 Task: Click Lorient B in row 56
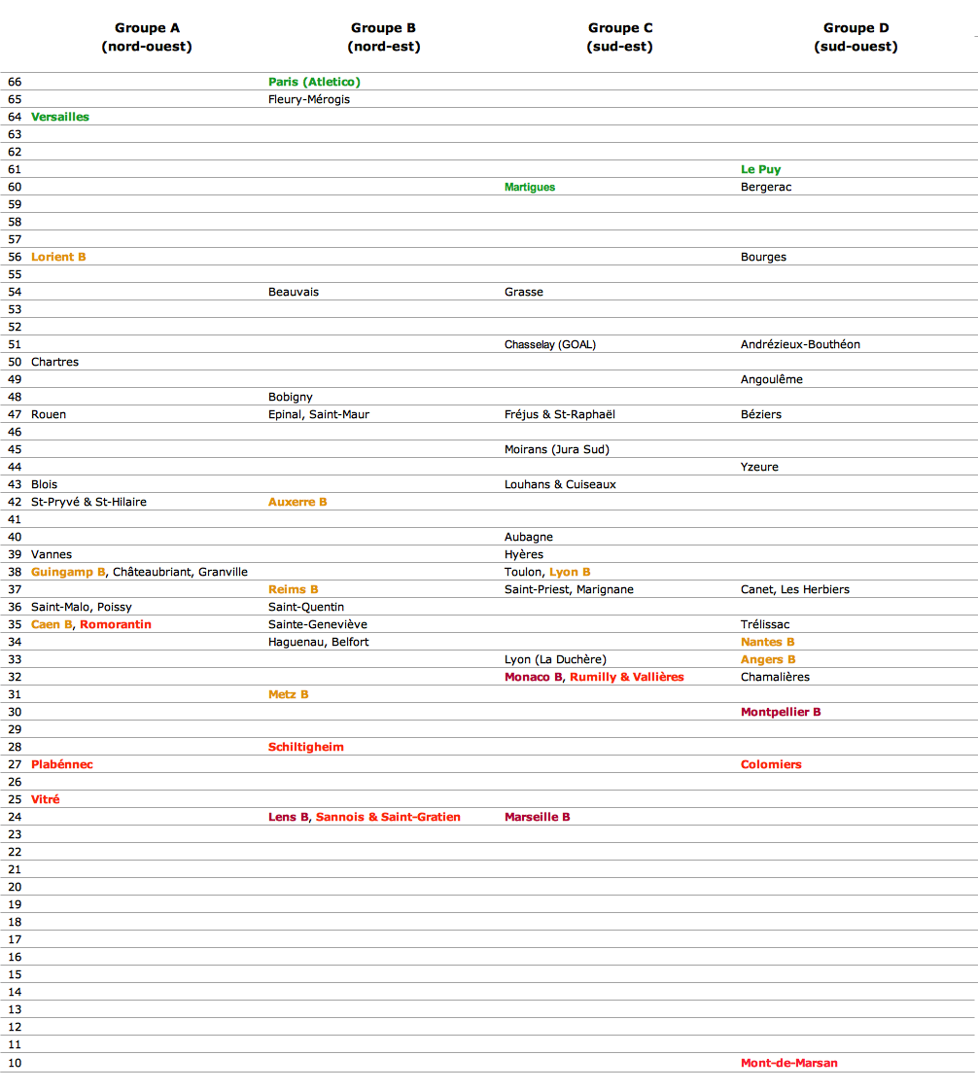click(x=58, y=257)
